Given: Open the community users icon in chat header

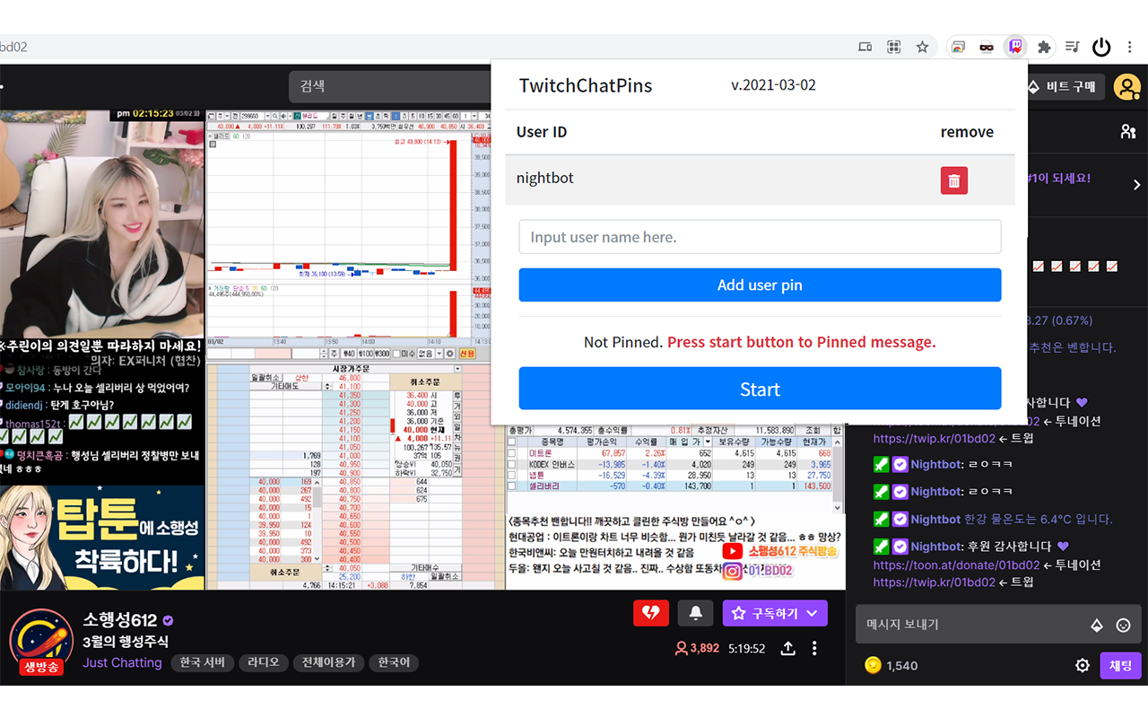Looking at the screenshot, I should 1127,132.
